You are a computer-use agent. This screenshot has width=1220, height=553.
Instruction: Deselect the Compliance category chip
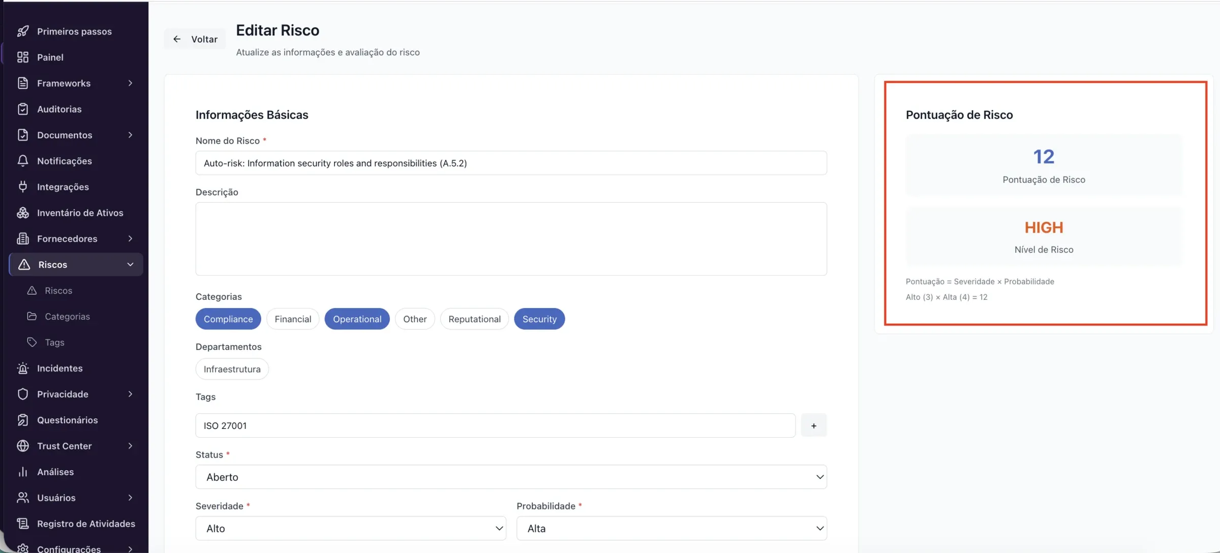click(228, 319)
